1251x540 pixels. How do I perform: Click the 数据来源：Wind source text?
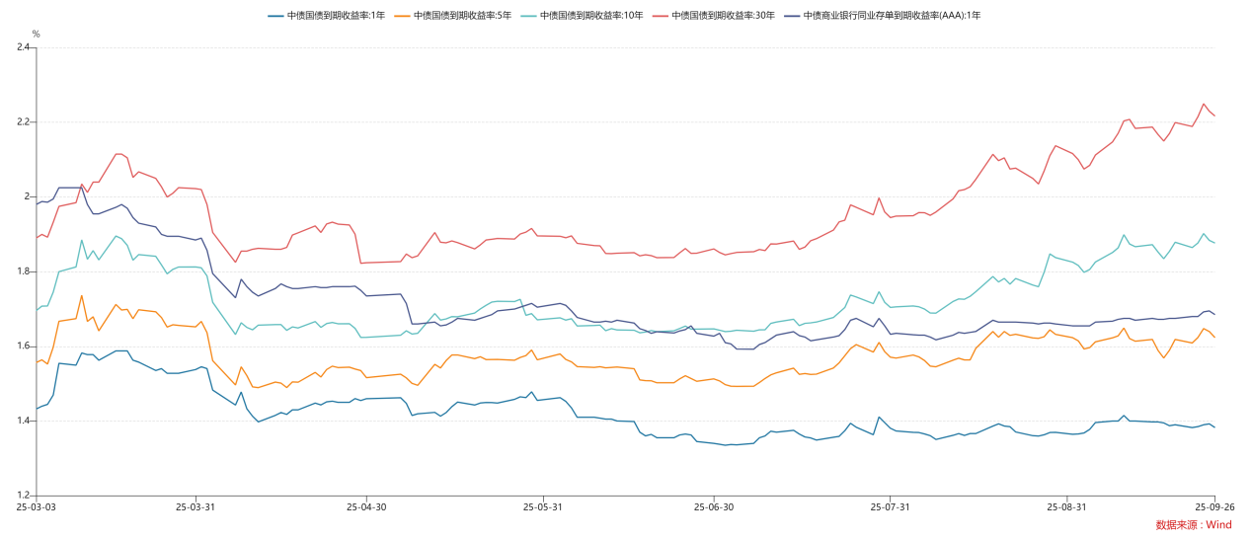pos(1193,525)
